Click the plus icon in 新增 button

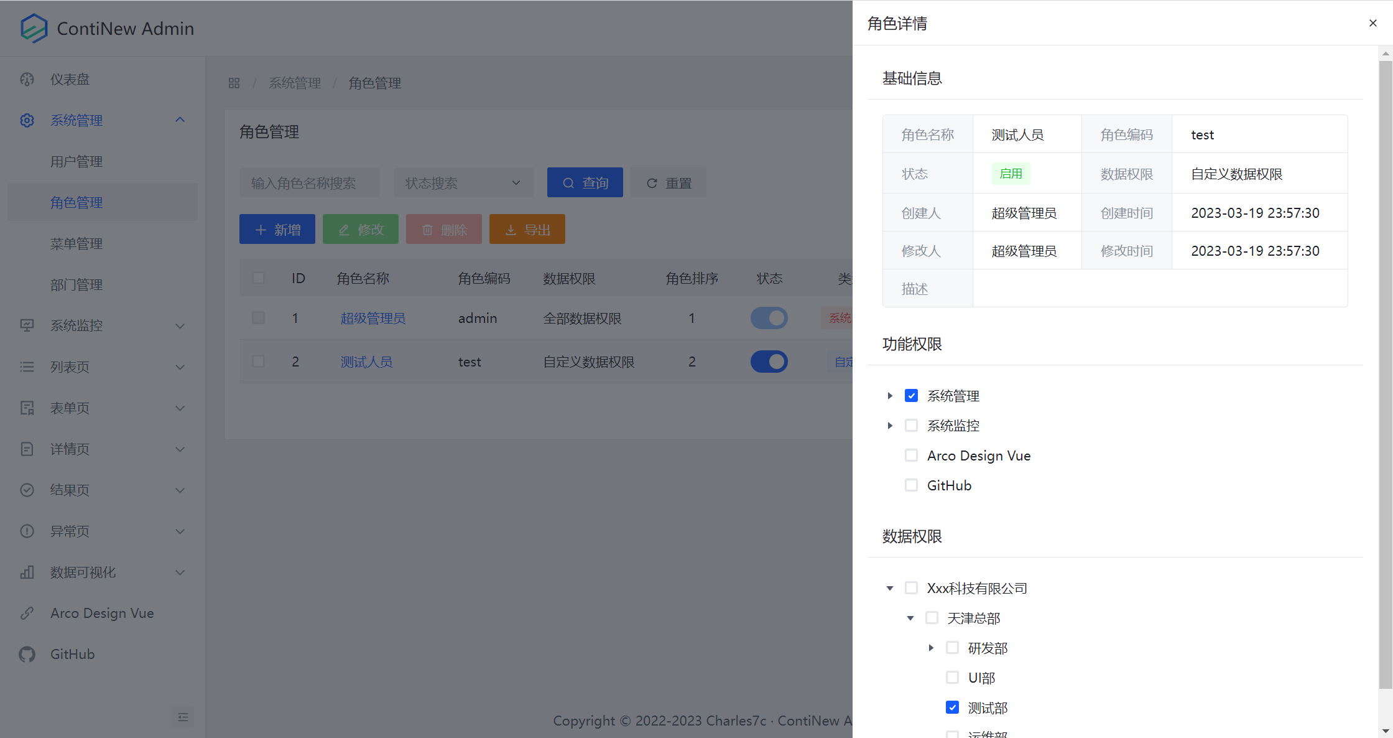261,230
